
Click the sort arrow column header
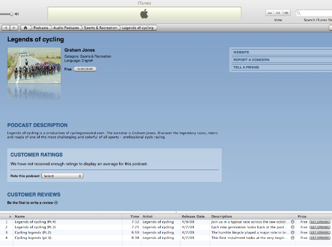6,216
